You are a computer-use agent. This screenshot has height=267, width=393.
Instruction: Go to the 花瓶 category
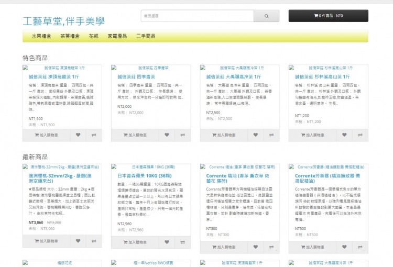(93, 37)
